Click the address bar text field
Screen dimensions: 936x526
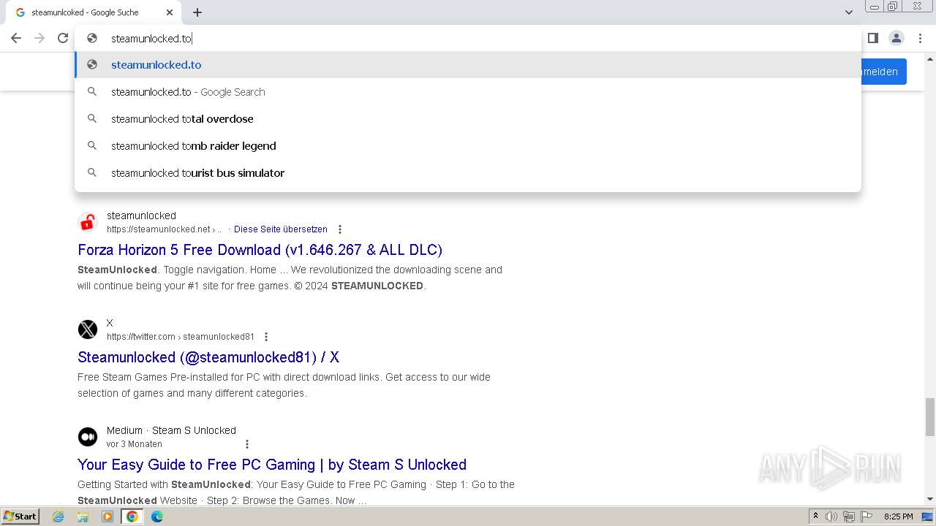click(468, 38)
